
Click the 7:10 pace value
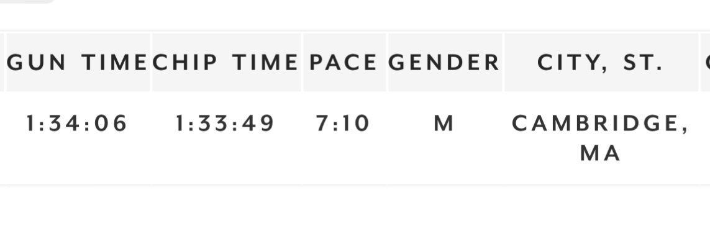point(344,124)
